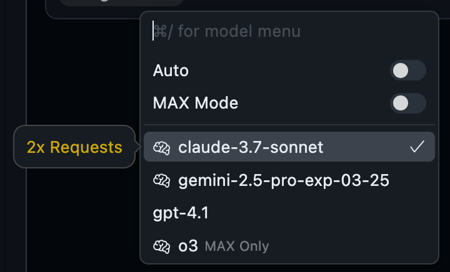Viewport: 450px width, 272px height.
Task: Click the empty right side of the gpt-4.1 row
Action: click(x=321, y=213)
